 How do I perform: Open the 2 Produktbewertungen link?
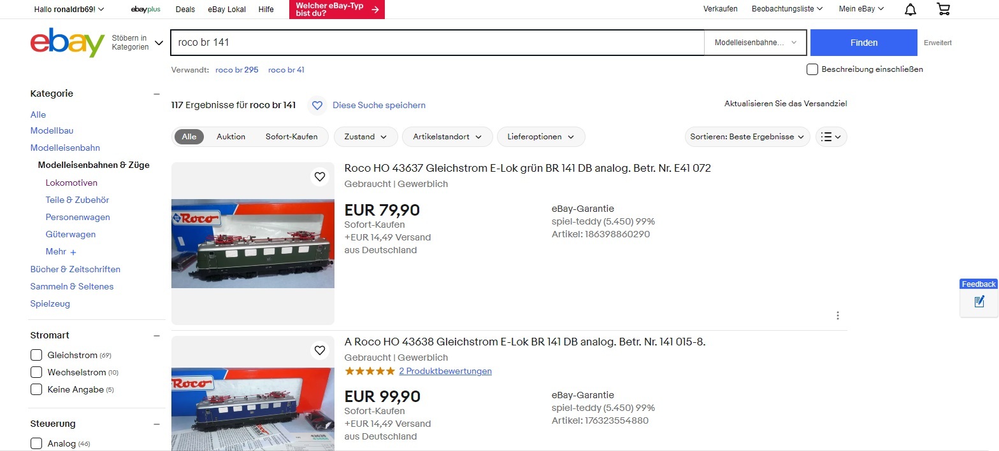click(445, 371)
